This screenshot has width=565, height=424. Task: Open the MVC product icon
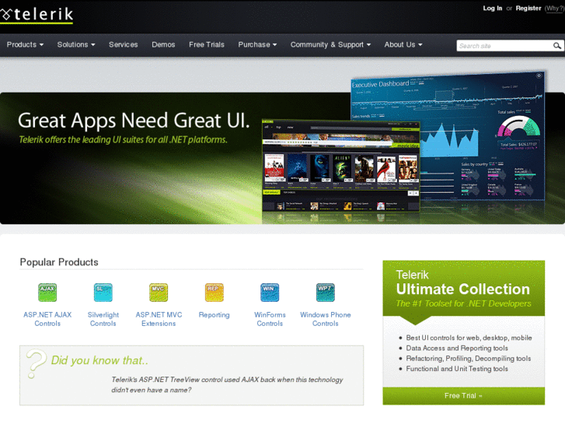[x=159, y=293]
